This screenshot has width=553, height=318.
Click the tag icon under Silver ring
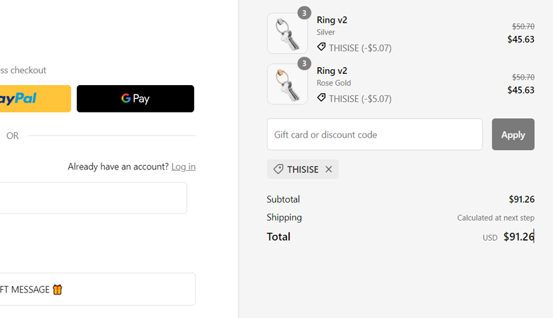[321, 47]
